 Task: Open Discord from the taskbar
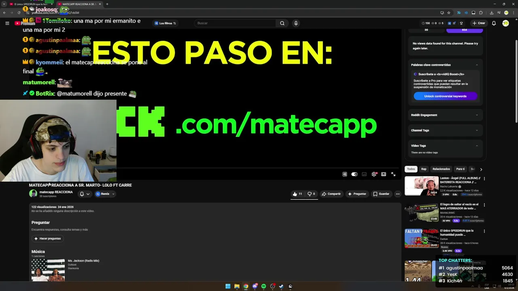click(x=255, y=286)
